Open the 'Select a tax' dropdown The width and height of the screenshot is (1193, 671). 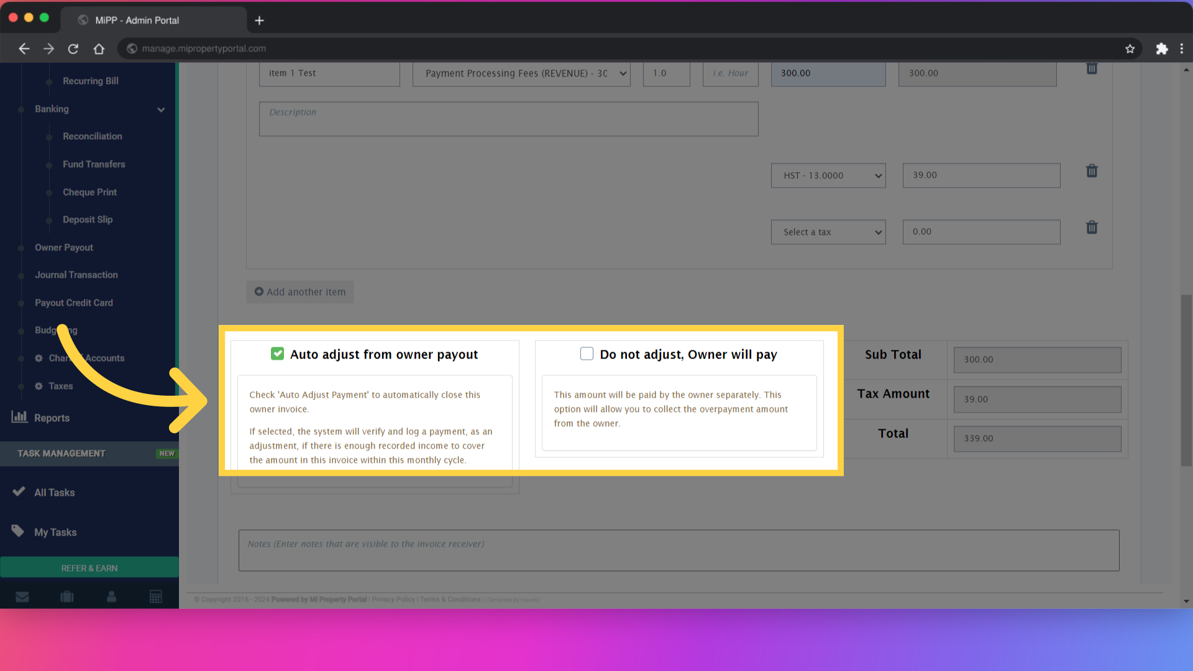pos(828,232)
